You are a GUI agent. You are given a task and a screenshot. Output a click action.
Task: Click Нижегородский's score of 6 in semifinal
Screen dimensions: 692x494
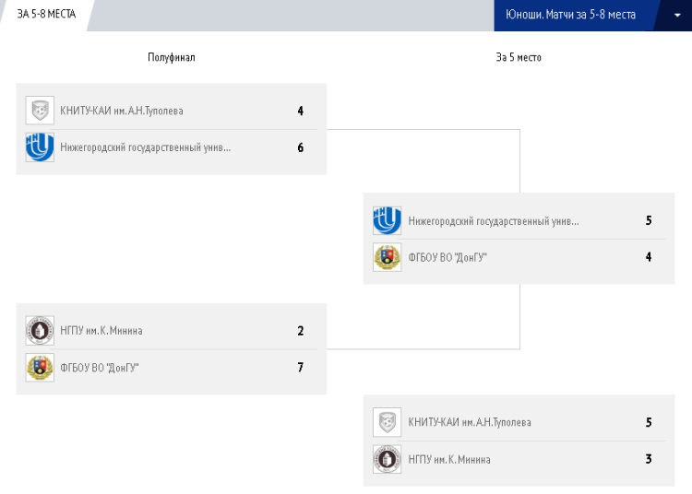pos(301,147)
